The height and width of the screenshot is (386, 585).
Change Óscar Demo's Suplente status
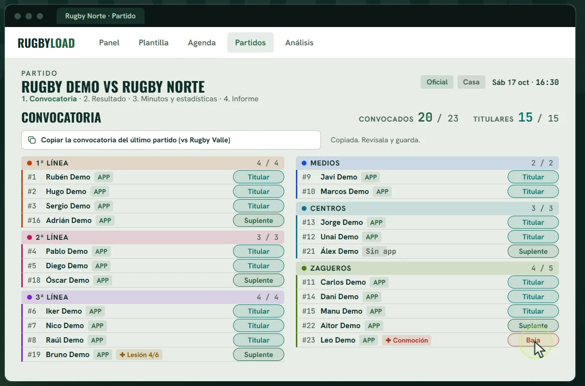259,280
